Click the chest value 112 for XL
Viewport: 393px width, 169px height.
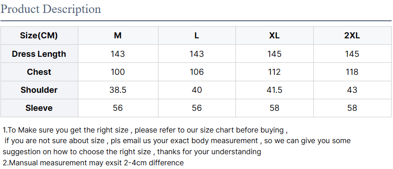pyautogui.click(x=274, y=72)
